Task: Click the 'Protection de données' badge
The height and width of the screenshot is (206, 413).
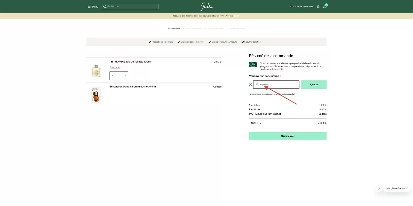Action: pos(161,42)
